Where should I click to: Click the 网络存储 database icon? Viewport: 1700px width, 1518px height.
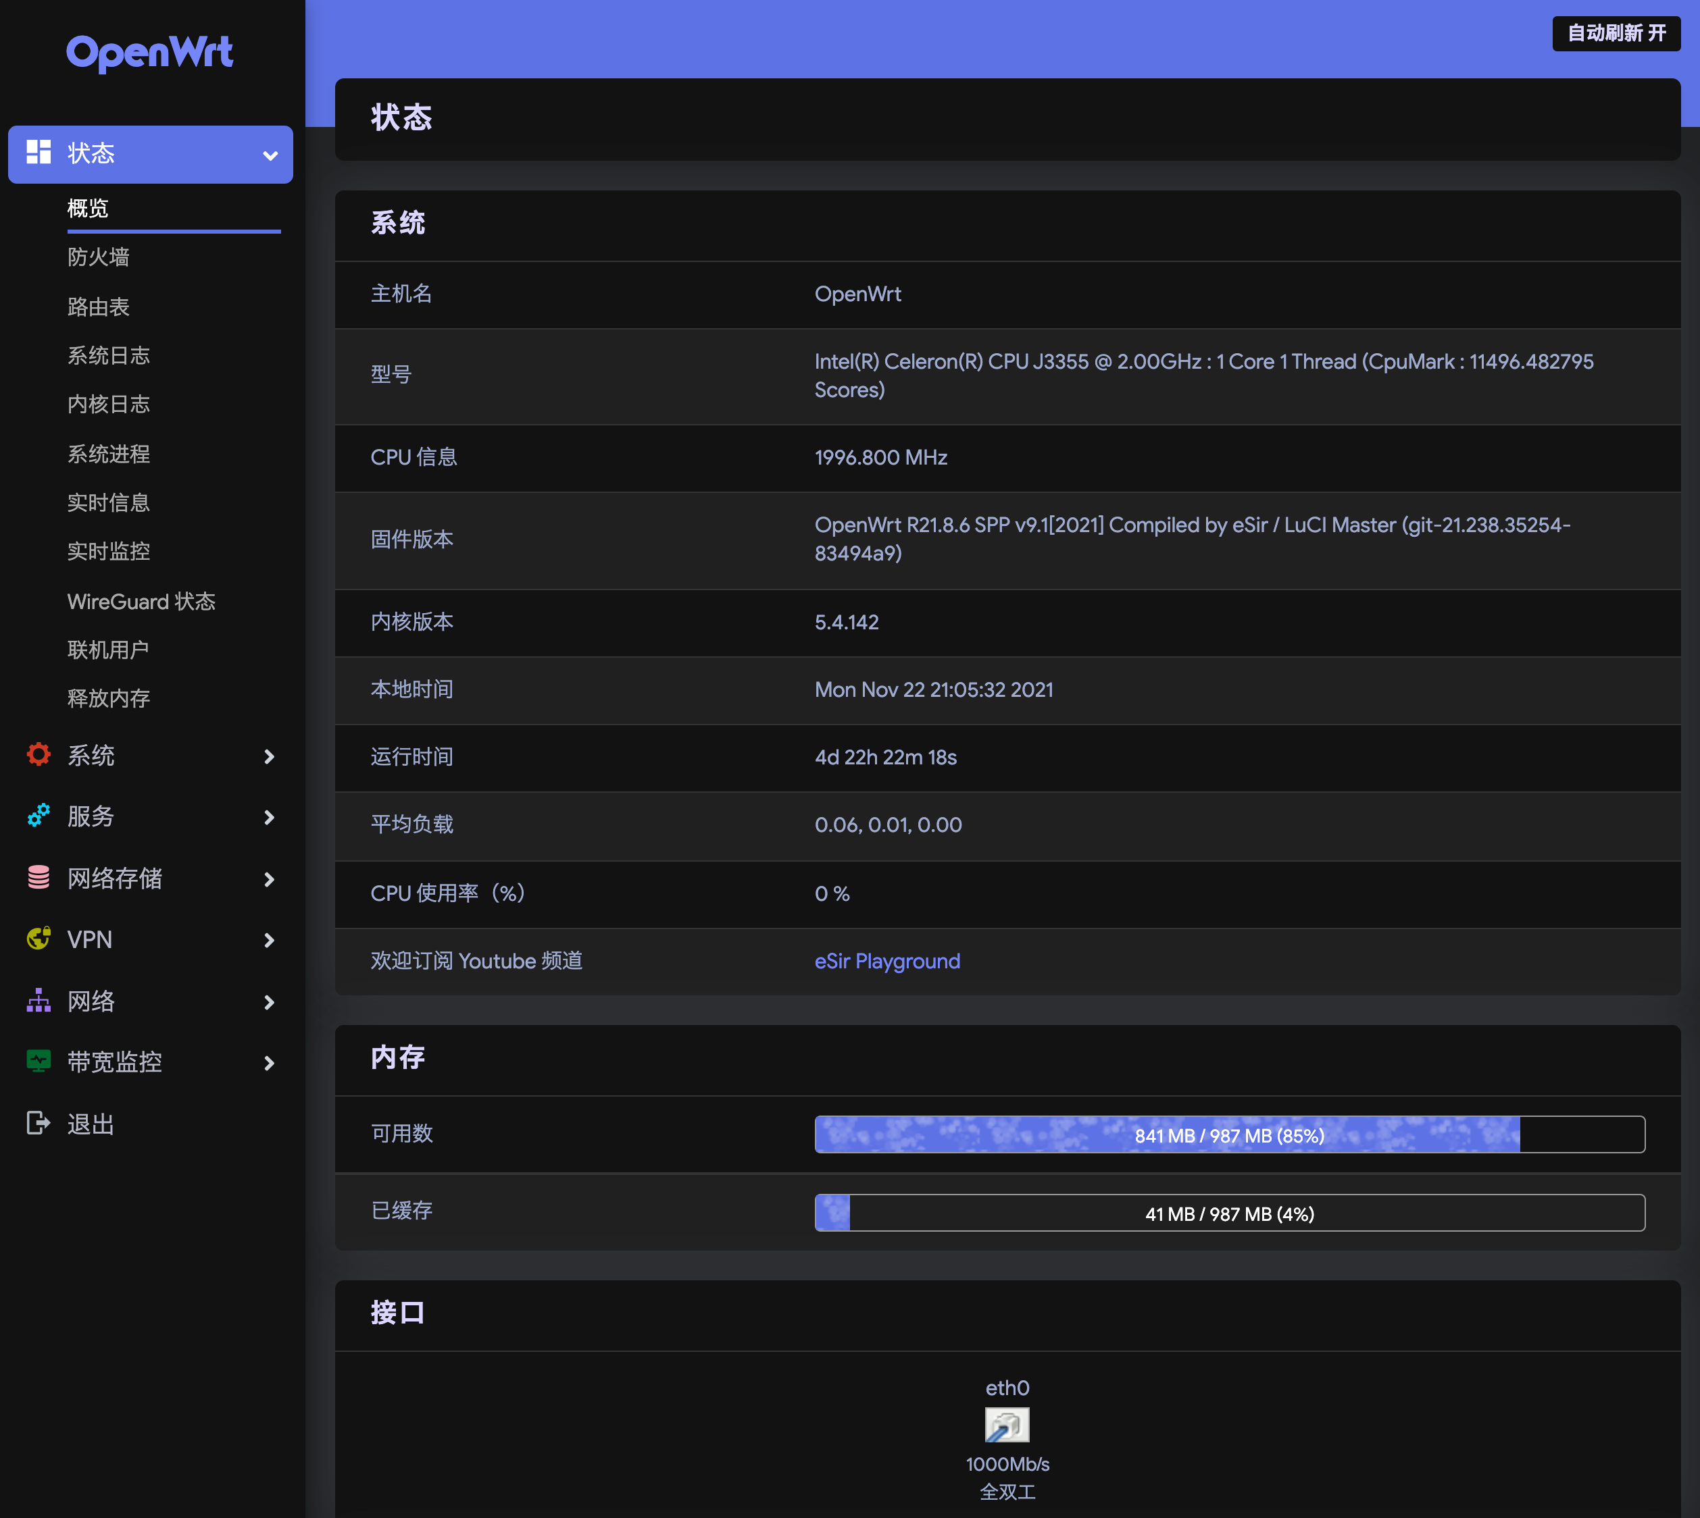pyautogui.click(x=39, y=877)
